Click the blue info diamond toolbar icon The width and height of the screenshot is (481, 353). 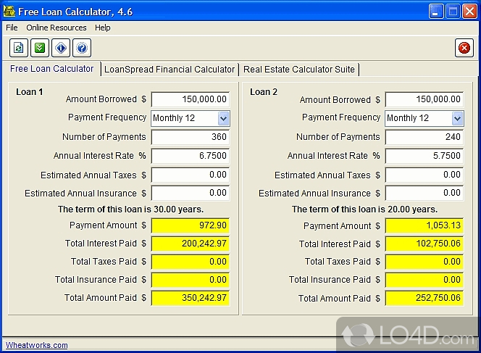coord(61,49)
